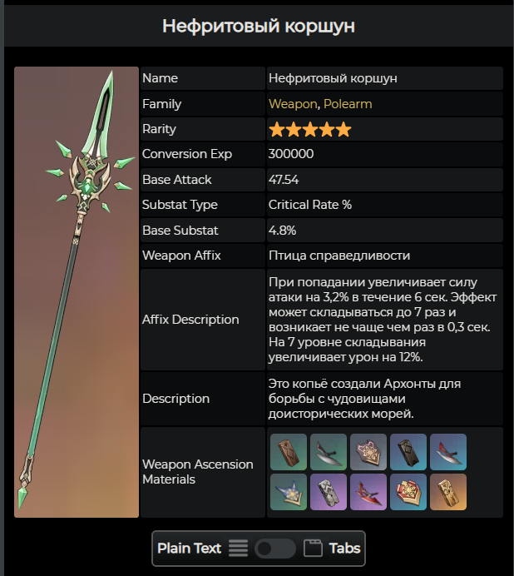Click the Нефритовый коршун spear image
This screenshot has height=576, width=514.
click(x=77, y=292)
